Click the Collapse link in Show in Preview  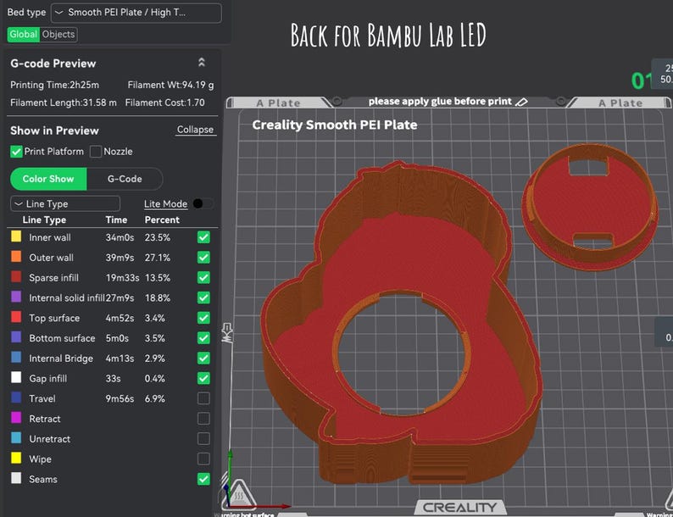195,130
